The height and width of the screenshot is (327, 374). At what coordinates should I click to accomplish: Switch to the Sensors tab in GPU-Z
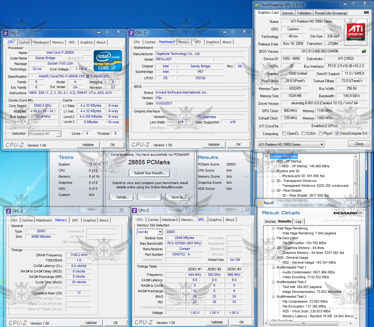point(288,13)
